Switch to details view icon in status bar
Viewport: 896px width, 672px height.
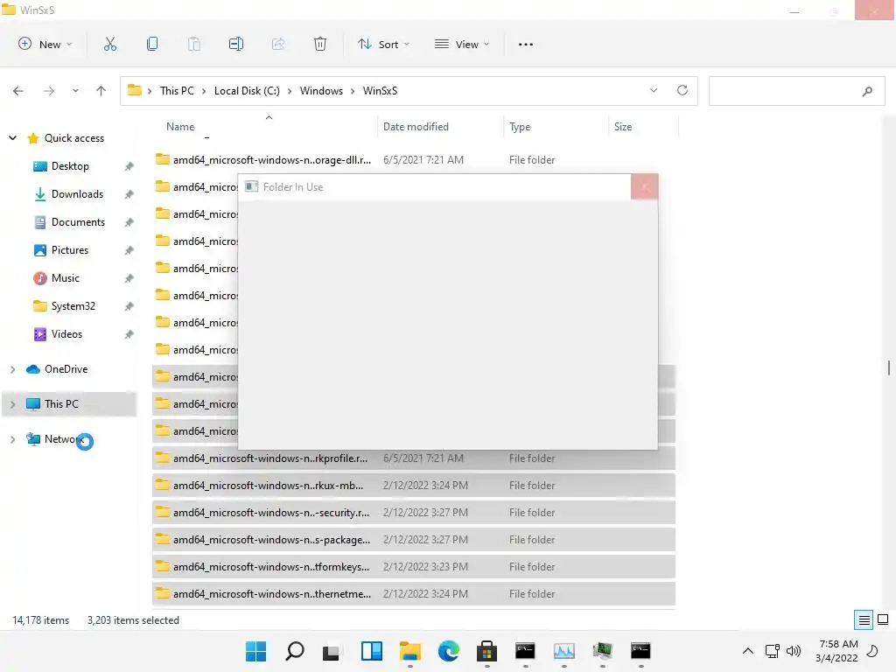click(864, 620)
